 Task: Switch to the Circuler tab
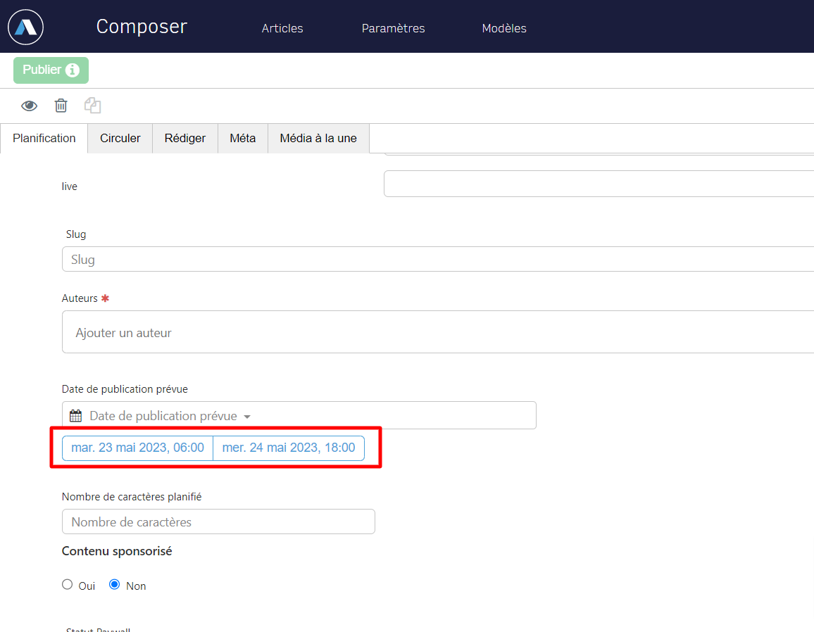[120, 138]
